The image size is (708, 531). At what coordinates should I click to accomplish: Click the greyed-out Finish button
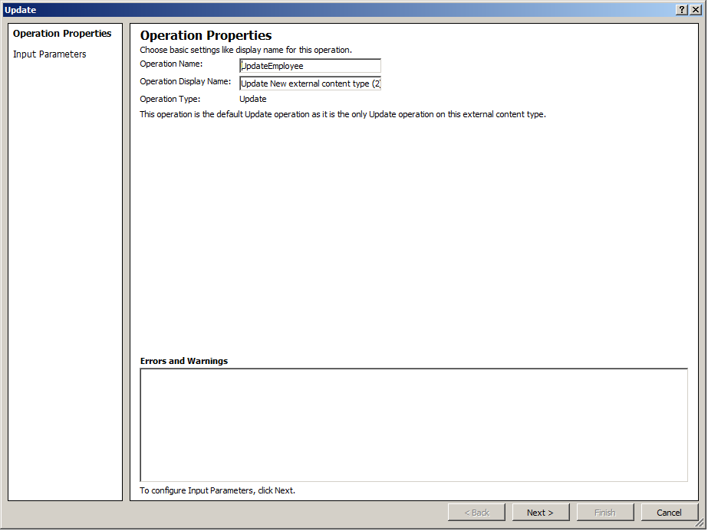[x=605, y=513]
